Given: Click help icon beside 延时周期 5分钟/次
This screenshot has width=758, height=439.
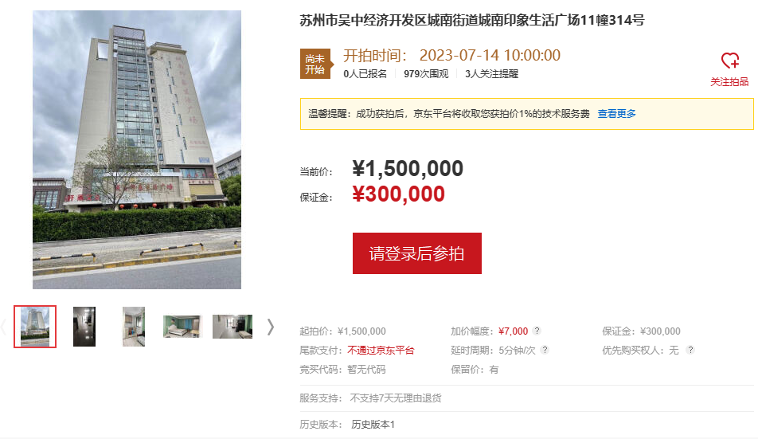Looking at the screenshot, I should (x=545, y=350).
